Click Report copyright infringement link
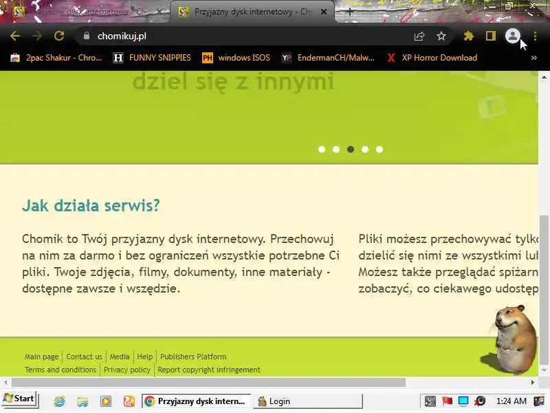 (209, 370)
